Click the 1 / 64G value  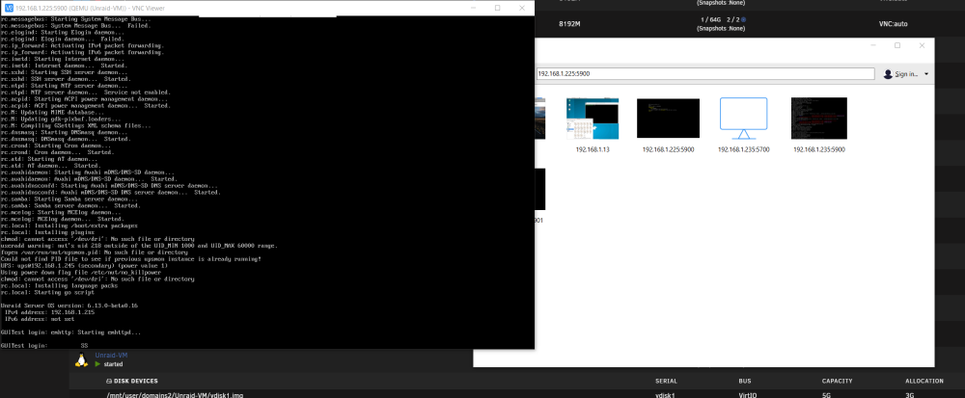710,20
